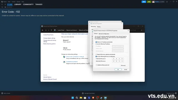Image resolution: width=178 pixels, height=100 pixels.
Task: Open the Help menu in Steam
Action: [23, 2]
